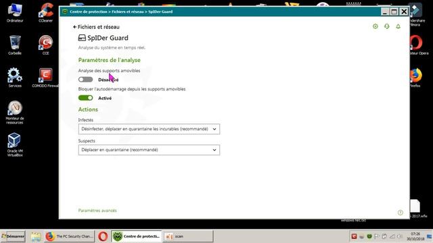Image resolution: width=433 pixels, height=243 pixels.
Task: Open COMODO Firewall desktop shortcut
Action: pos(45,78)
